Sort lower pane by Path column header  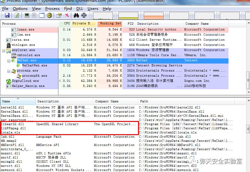click(186, 101)
